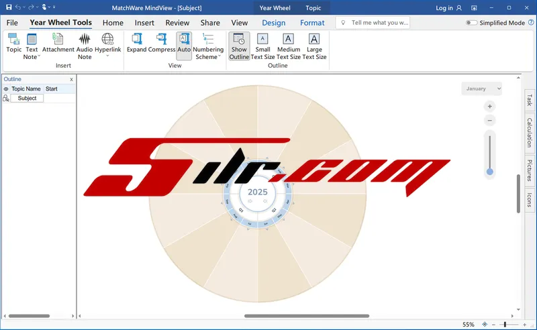Screen dimensions: 537x330
Task: Insert a new Topic from ribbon
Action: pos(13,43)
